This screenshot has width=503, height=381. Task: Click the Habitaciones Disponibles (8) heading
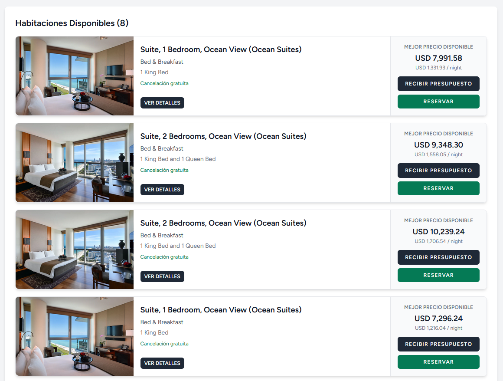[x=72, y=23]
